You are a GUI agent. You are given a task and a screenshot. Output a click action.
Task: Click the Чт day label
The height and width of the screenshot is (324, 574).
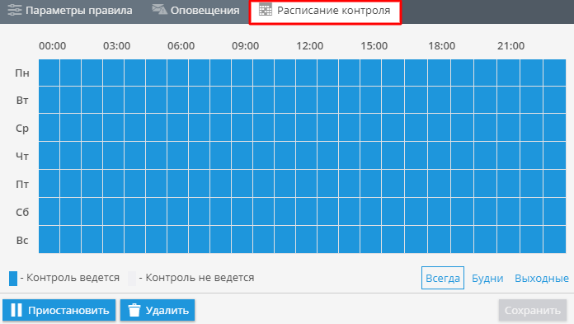(x=22, y=157)
